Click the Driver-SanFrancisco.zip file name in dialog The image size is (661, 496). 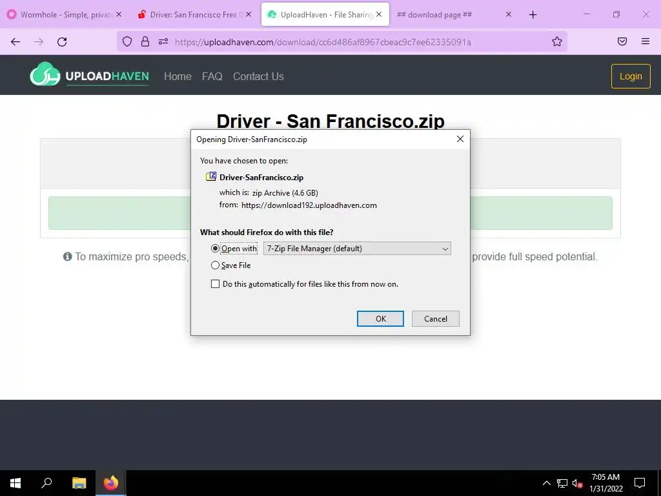click(261, 177)
